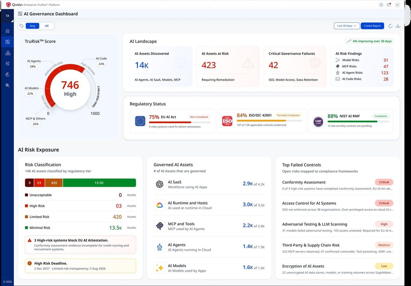Click the EU AI Act red progress bar
This screenshot has height=286, width=411.
pyautogui.click(x=180, y=122)
